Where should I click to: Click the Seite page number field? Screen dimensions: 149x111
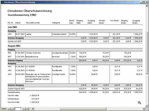[x=18, y=109]
